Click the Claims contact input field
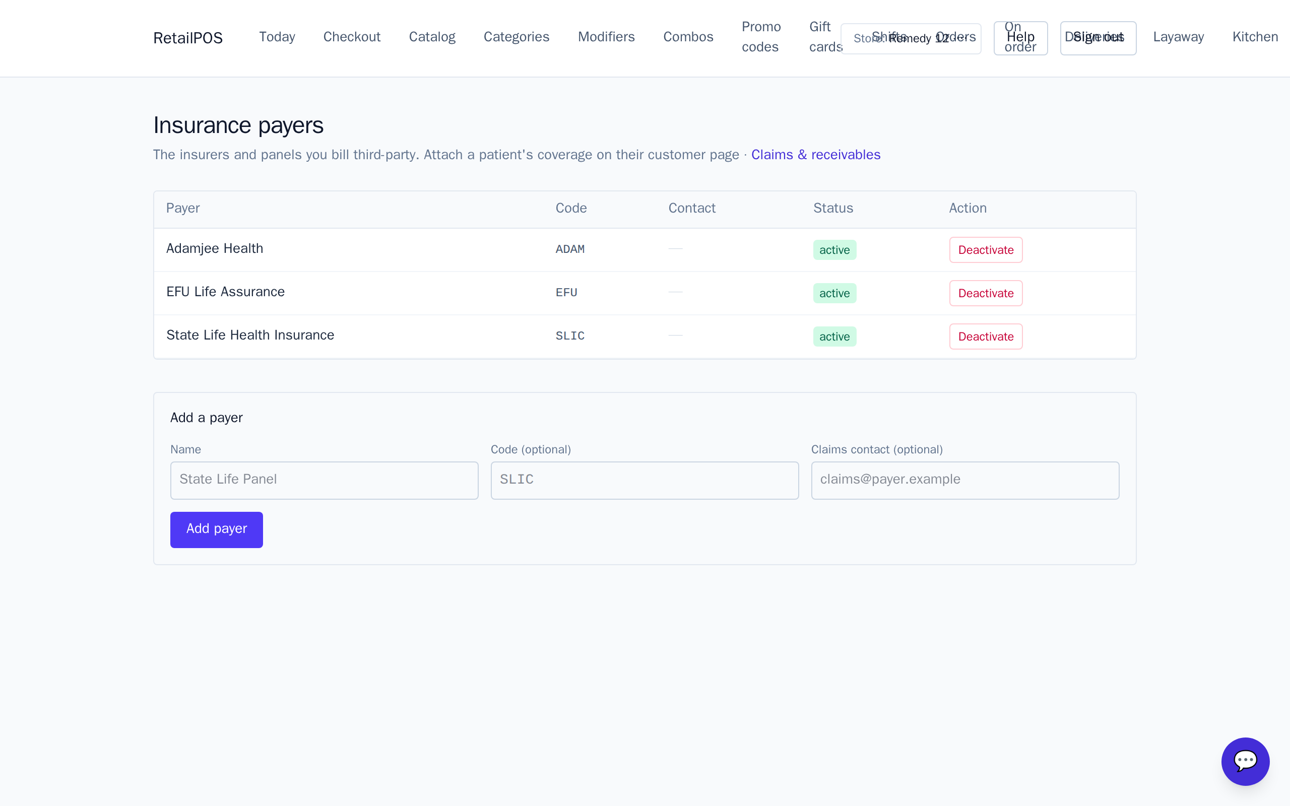Viewport: 1290px width, 806px height. point(965,480)
